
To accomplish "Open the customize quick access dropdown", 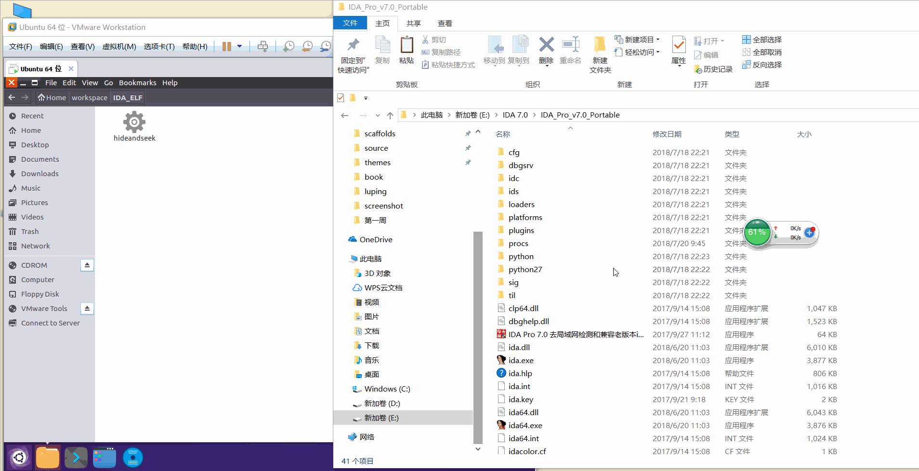I will [x=366, y=98].
